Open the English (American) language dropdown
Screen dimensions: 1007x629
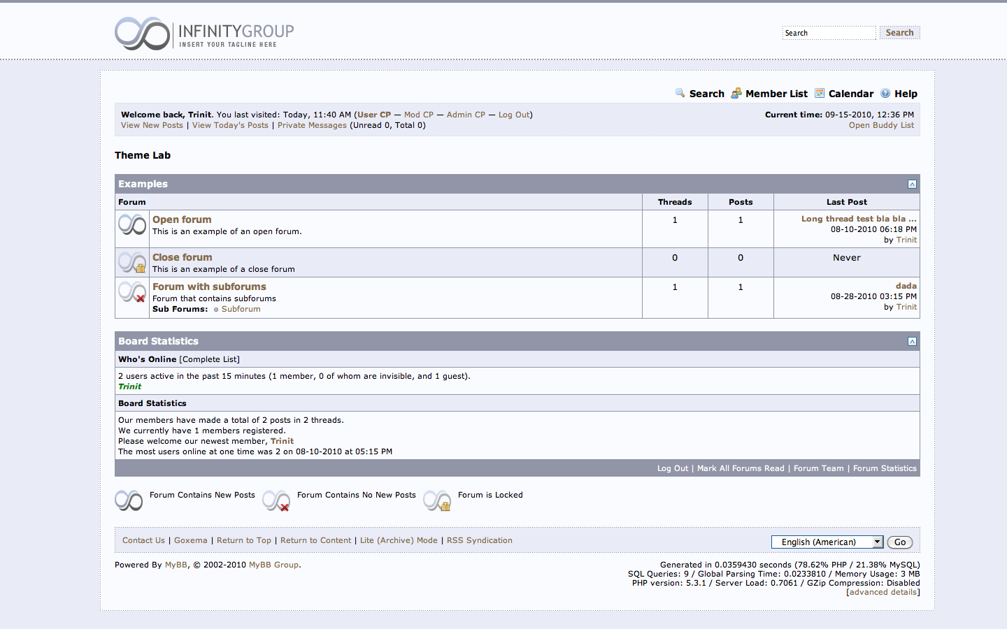click(x=827, y=542)
